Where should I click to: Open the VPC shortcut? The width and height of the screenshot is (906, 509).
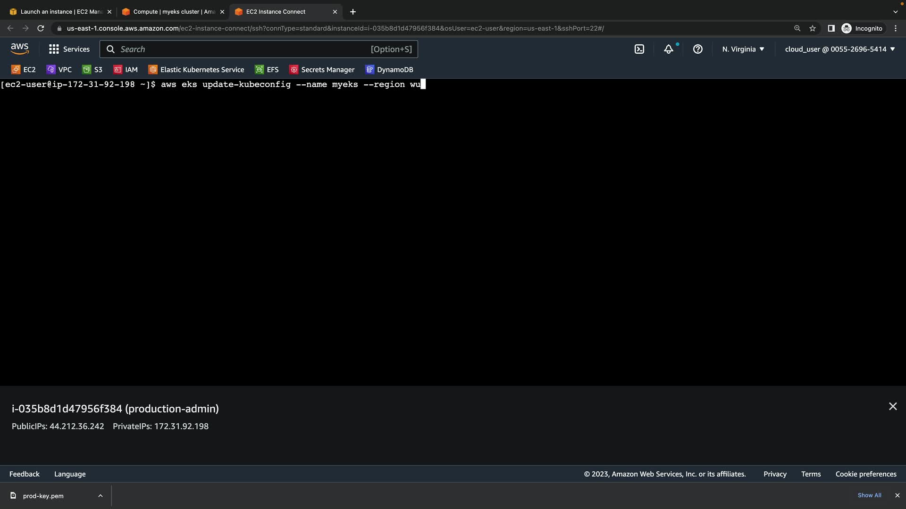coord(59,70)
